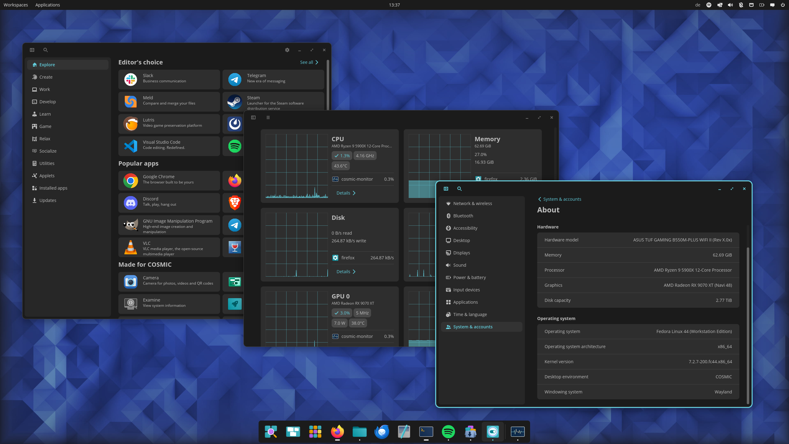Toggle the sidebar in the Settings window
The width and height of the screenshot is (789, 444).
446,189
